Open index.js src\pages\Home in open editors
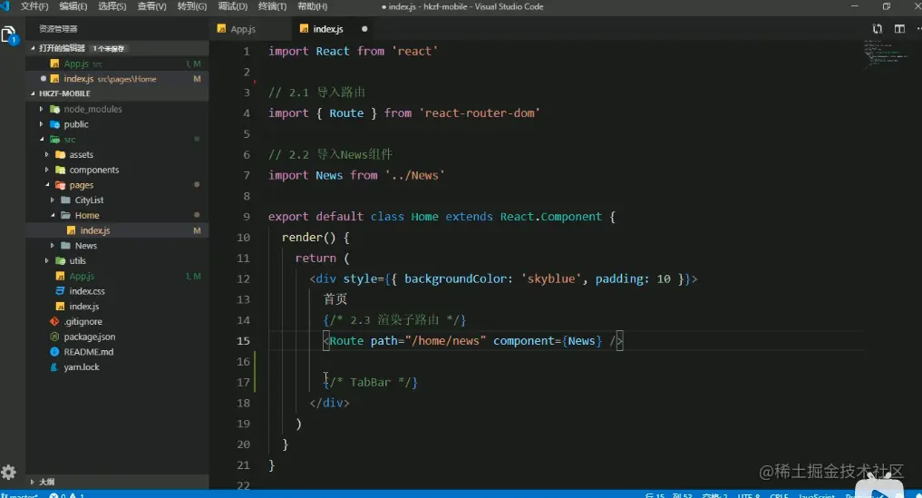This screenshot has width=922, height=498. [117, 79]
